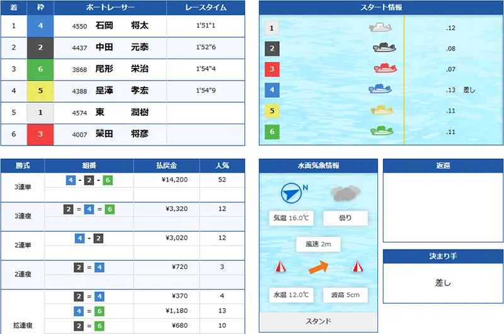504x334 pixels.
Task: Click race time 1'54"4
Action: 206,69
